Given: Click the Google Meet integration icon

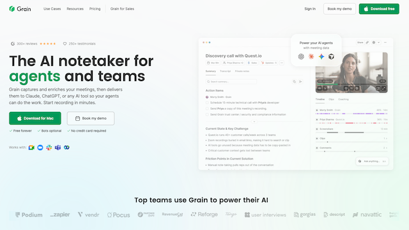Looking at the screenshot, I should coord(31,148).
